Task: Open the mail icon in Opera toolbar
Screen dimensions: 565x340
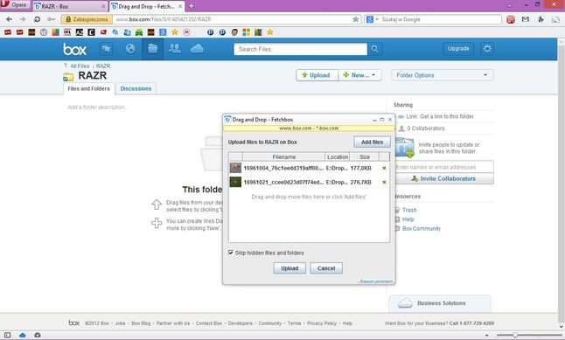Action: click(526, 19)
